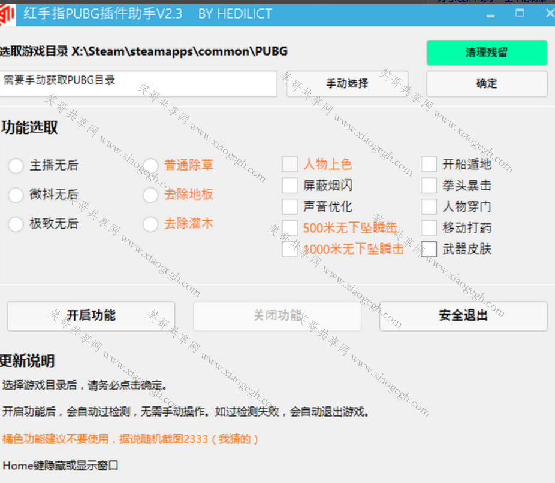Click the 选择游戏目录后，请务必点击确定 line

85,385
